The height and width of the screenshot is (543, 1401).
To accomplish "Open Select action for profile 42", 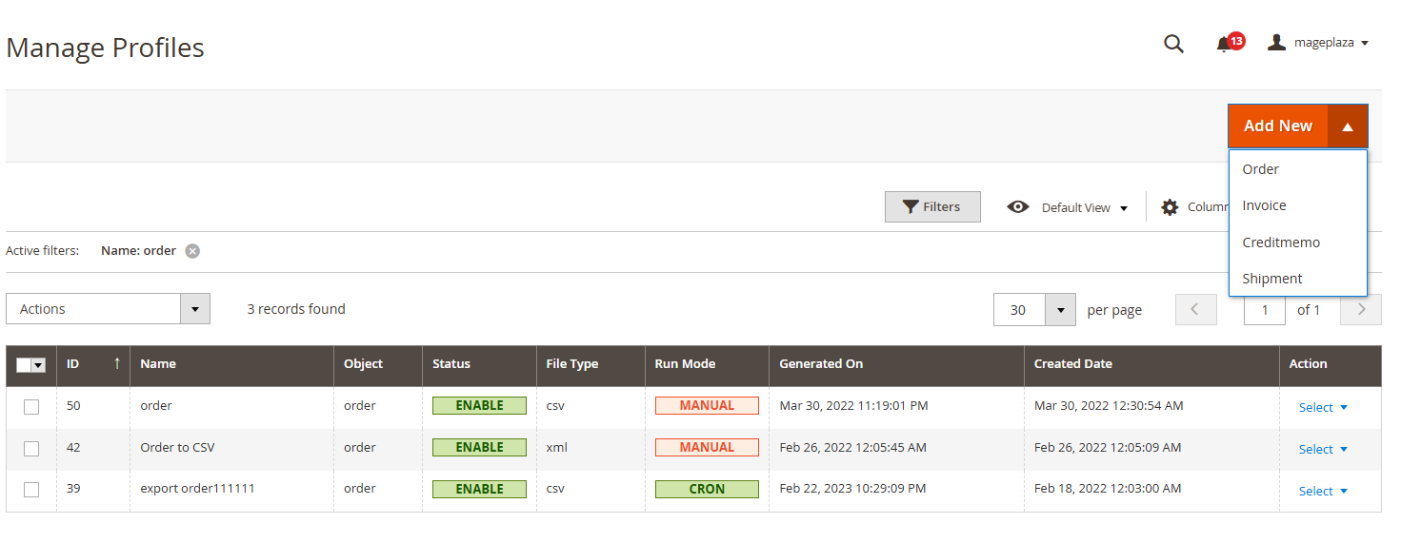I will point(1323,449).
